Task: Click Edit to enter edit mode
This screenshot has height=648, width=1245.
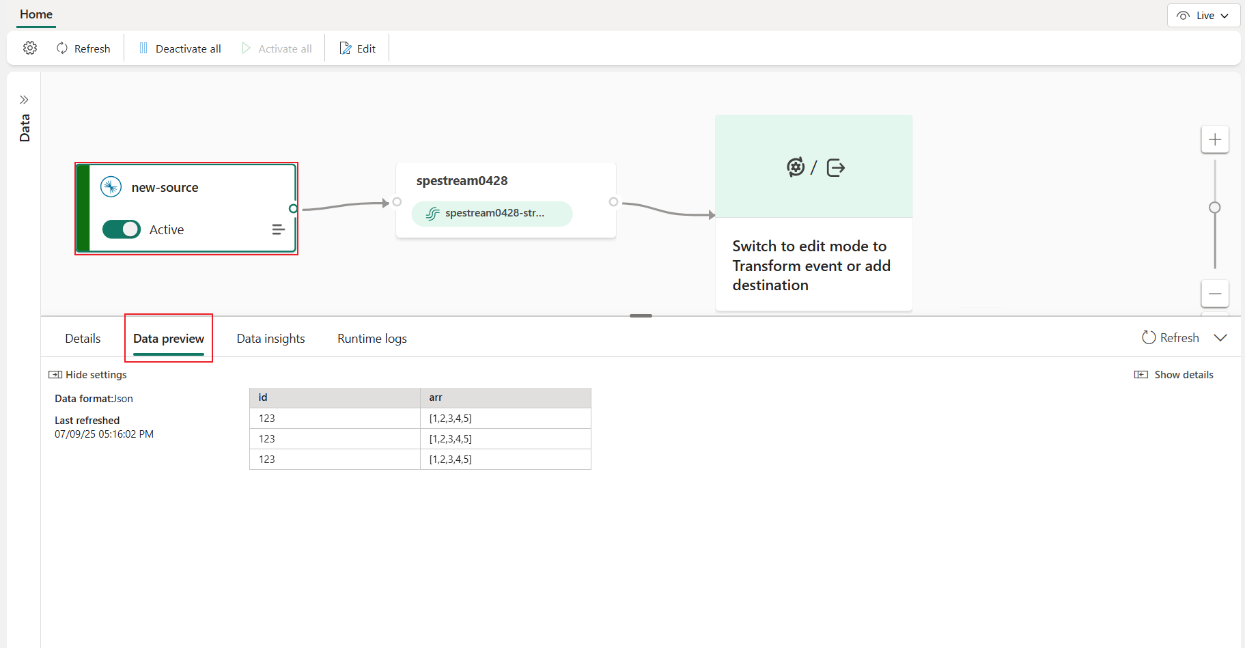Action: point(358,48)
